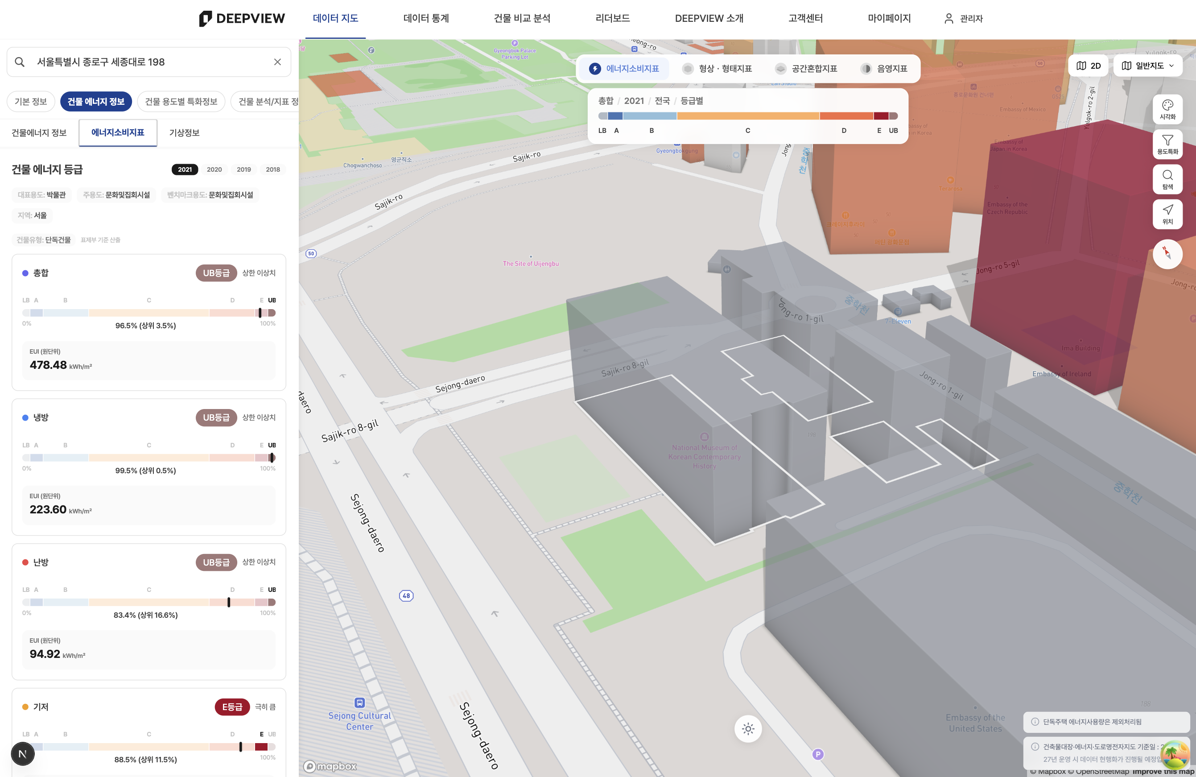Open the 에너지소비지표 sub-tab
Image resolution: width=1196 pixels, height=777 pixels.
118,132
